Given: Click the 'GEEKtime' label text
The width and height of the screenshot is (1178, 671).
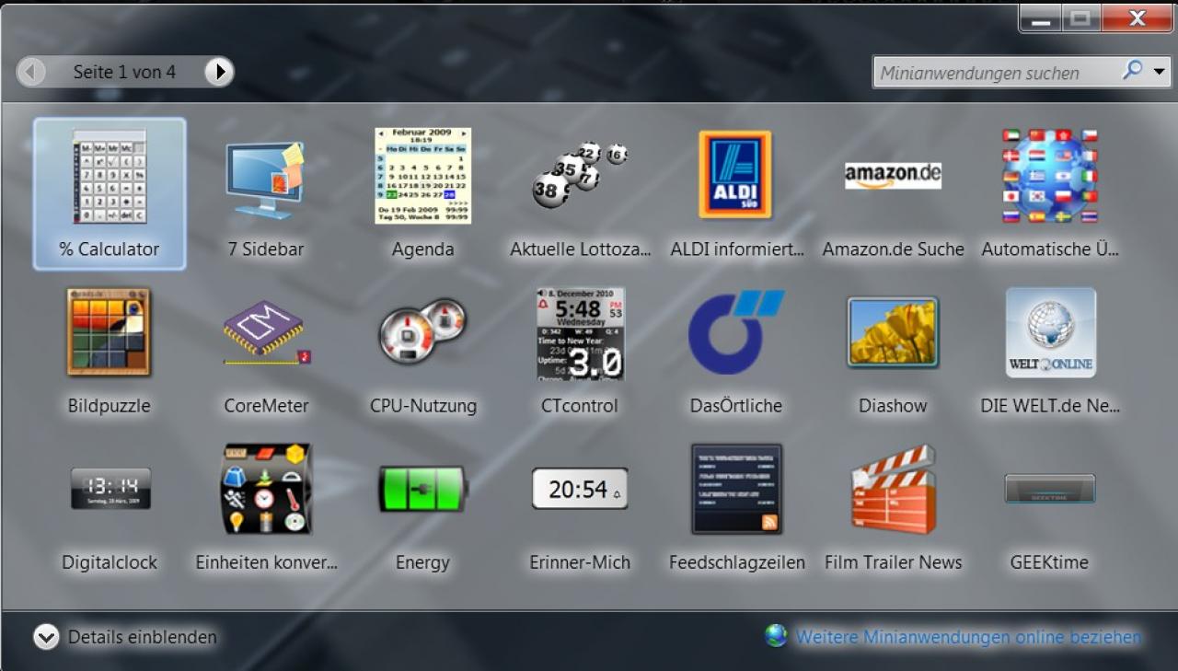Looking at the screenshot, I should point(1049,562).
